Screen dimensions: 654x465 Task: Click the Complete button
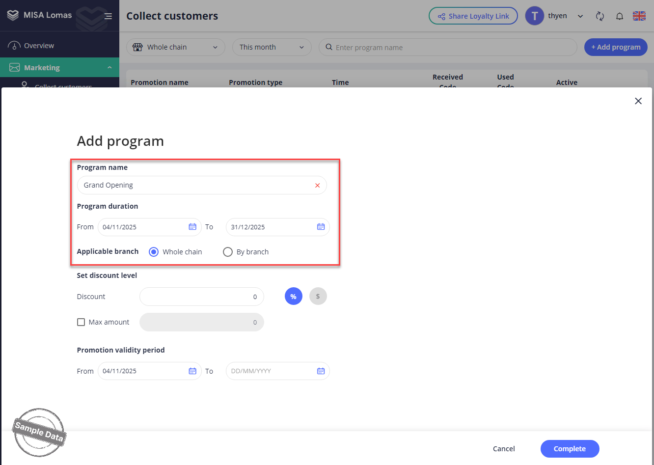pyautogui.click(x=570, y=449)
